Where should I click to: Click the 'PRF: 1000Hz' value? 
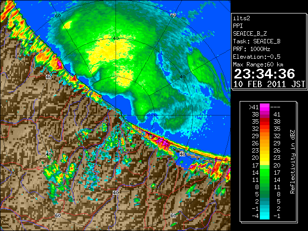point(252,49)
